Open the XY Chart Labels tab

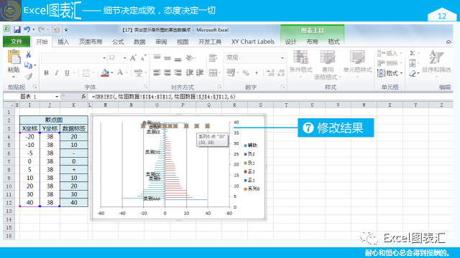tap(252, 42)
